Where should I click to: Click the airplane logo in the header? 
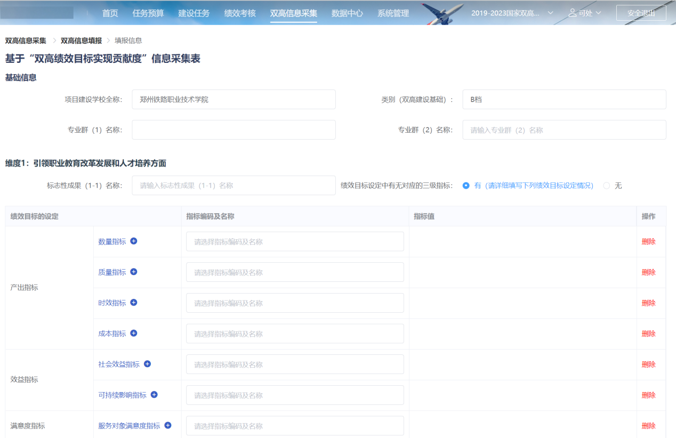tap(441, 12)
